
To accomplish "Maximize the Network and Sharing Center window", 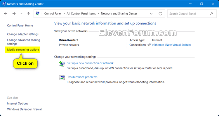I will tap(201, 4).
